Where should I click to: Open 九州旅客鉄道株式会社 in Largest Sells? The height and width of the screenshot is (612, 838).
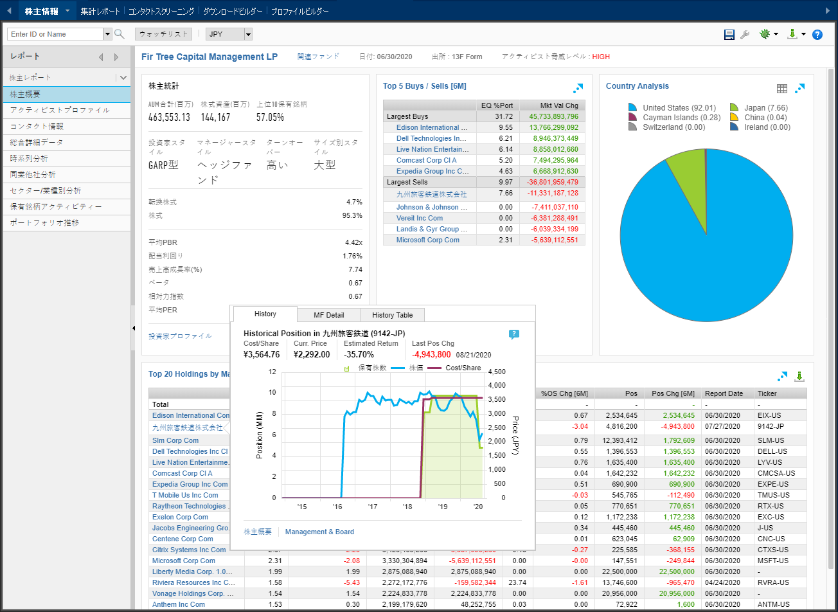[432, 194]
